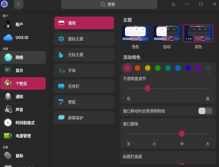
Task: Click the 时间和格式 clock icon
Action: 8,123
